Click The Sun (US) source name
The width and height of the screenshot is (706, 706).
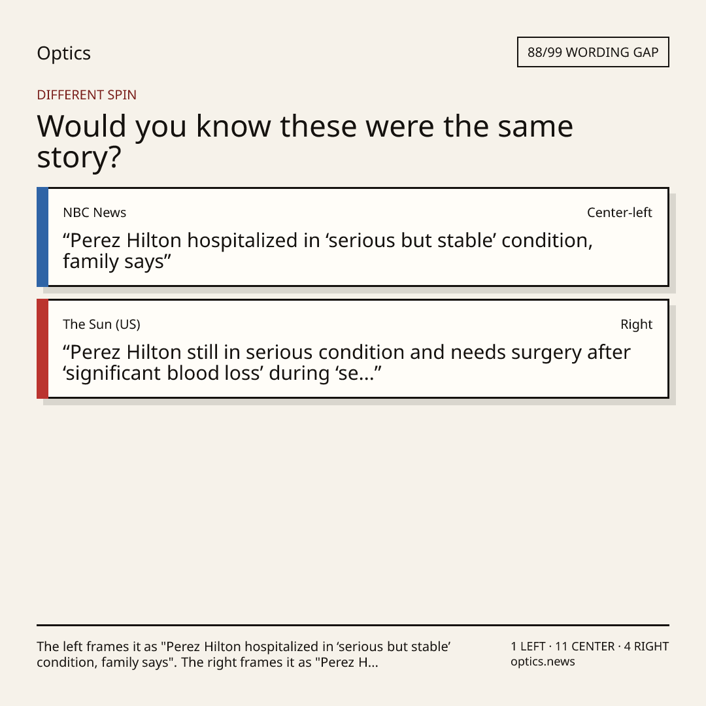102,324
